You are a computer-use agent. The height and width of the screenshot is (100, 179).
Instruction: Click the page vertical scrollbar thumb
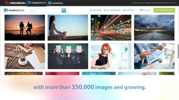click(178, 51)
